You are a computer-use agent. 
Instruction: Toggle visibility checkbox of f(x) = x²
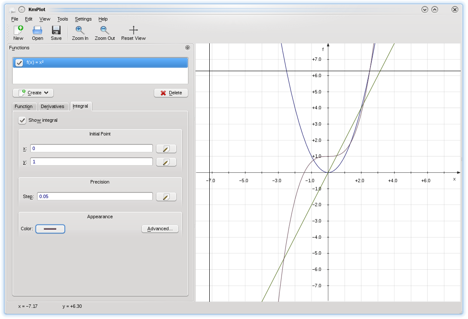19,63
